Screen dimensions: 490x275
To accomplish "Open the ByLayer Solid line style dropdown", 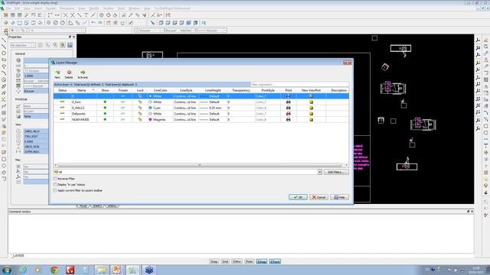I will 194,31.
